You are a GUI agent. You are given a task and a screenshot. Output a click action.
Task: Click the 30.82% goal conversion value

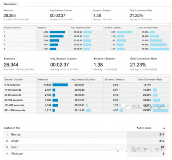(x=147, y=100)
